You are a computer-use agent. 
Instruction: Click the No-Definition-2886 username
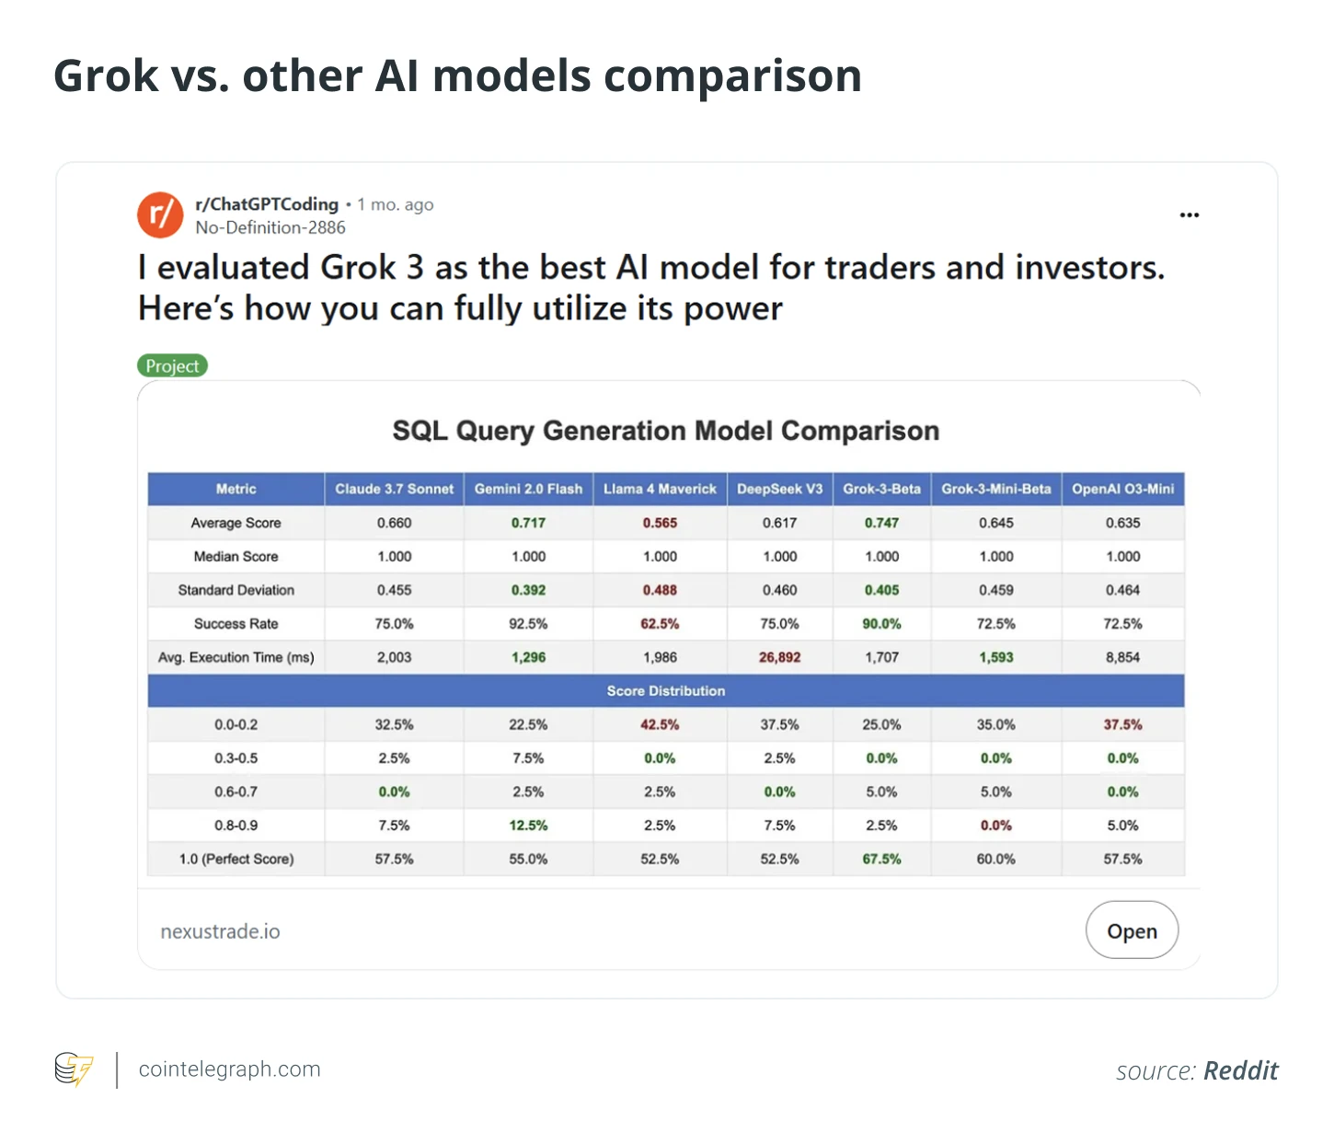[270, 226]
